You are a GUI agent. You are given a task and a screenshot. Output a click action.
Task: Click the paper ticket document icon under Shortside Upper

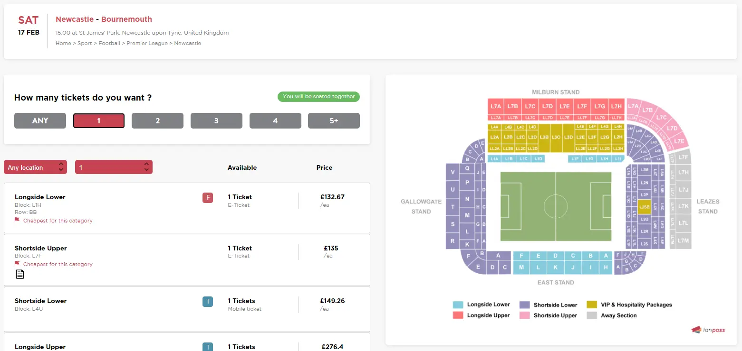pyautogui.click(x=19, y=274)
